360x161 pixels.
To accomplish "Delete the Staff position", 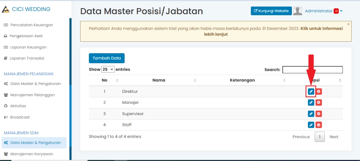I will 319,125.
